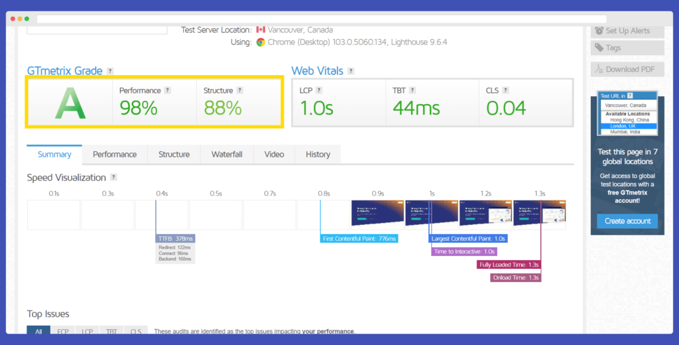The image size is (679, 345).
Task: Open the Vancouver, Canada location dropdown
Action: 627,105
